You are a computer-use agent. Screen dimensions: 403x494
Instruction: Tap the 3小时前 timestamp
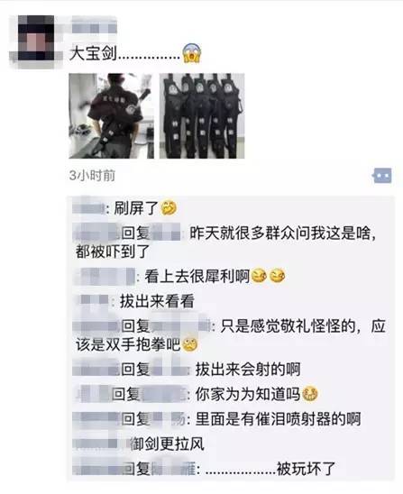click(x=92, y=176)
